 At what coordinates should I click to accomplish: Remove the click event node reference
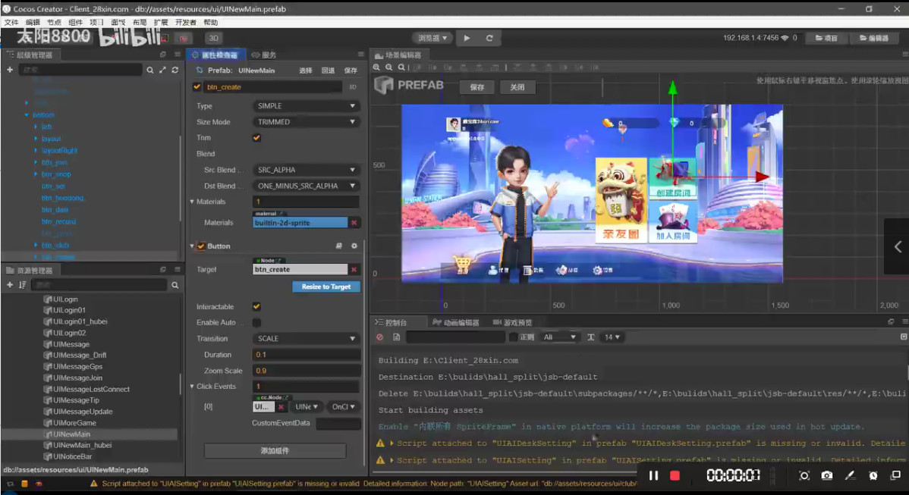tap(282, 407)
